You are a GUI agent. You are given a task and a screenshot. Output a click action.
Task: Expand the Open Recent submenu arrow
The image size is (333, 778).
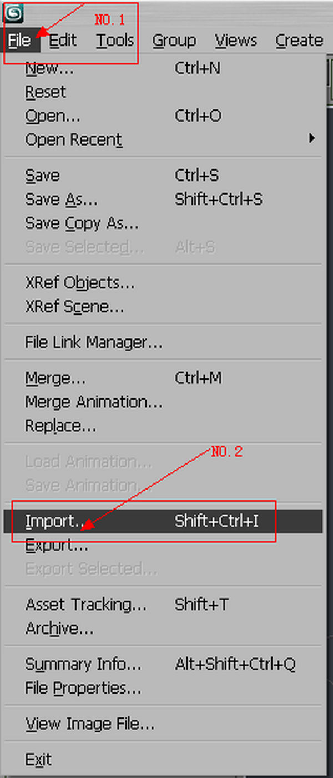(313, 138)
